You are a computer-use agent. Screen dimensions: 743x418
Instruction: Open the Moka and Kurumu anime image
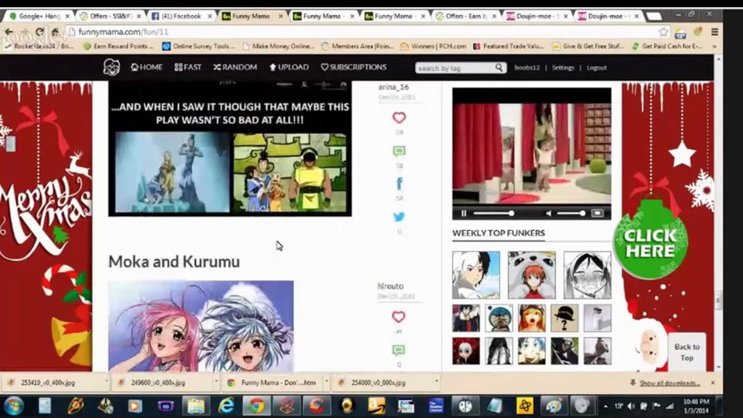[x=200, y=326]
